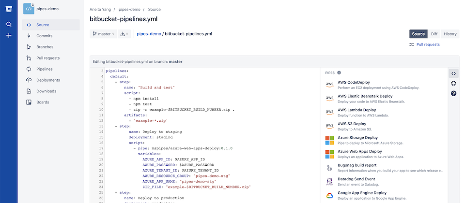
Task: Open Source in the sidebar menu
Action: (x=51, y=25)
